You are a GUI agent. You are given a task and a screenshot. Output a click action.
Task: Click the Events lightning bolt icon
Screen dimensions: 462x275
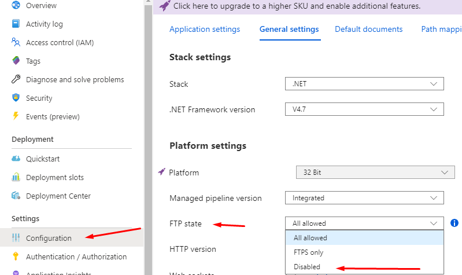16,117
